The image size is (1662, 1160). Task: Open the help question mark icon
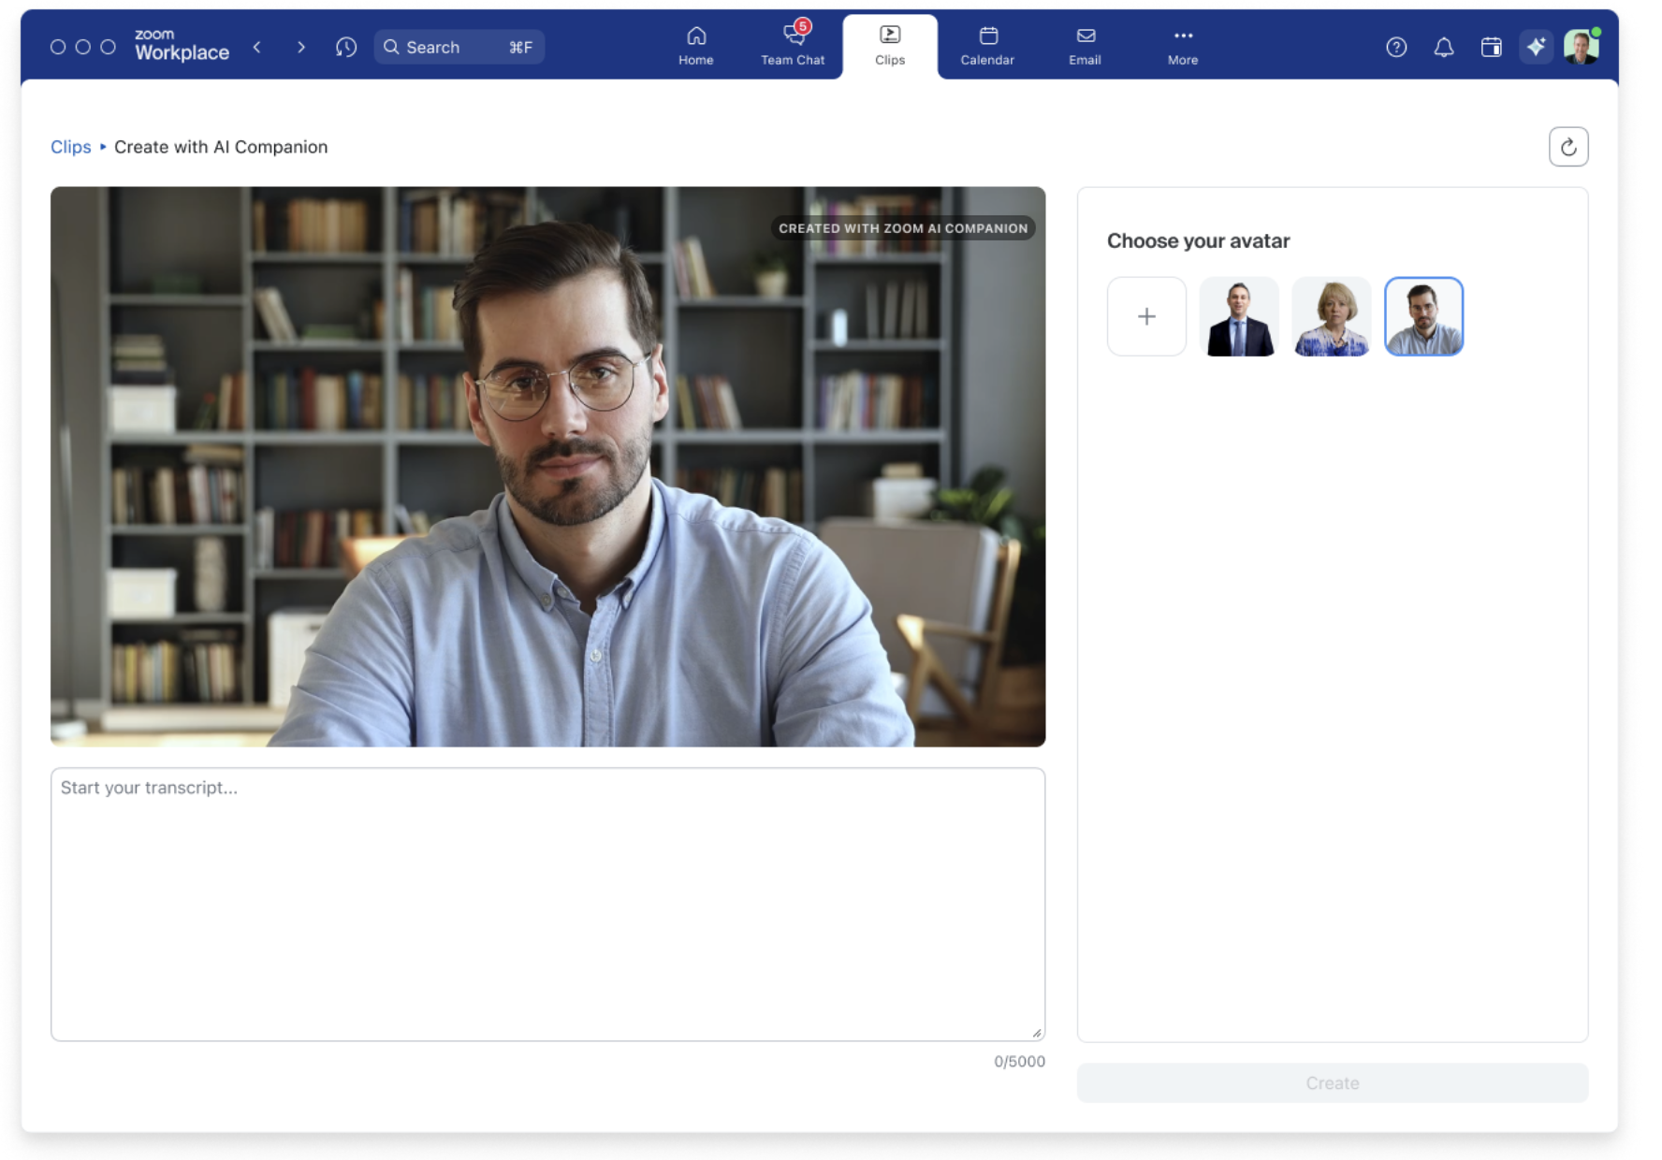(x=1396, y=47)
